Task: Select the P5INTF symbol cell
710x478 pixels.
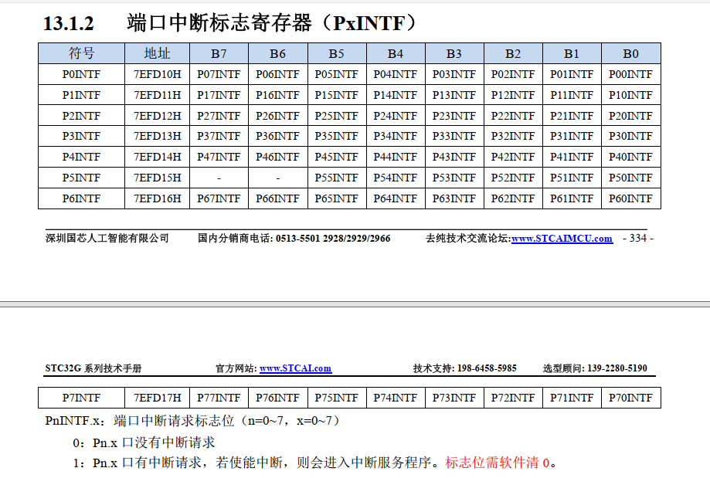Action: [81, 178]
